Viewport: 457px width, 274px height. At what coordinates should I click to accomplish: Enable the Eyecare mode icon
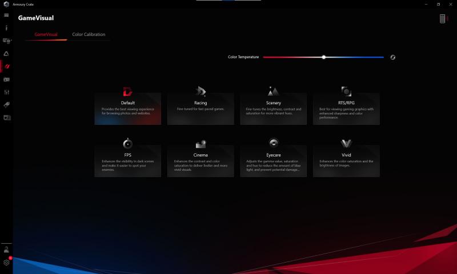tap(274, 143)
